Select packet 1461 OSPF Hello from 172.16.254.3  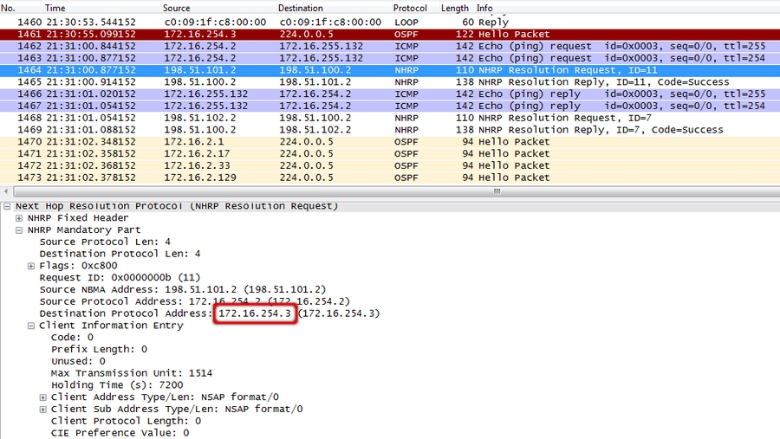coord(390,34)
